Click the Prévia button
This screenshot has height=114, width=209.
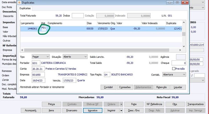(x=51, y=104)
